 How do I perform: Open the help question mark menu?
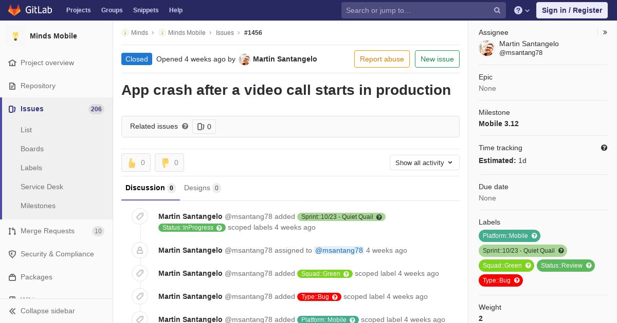pyautogui.click(x=522, y=10)
